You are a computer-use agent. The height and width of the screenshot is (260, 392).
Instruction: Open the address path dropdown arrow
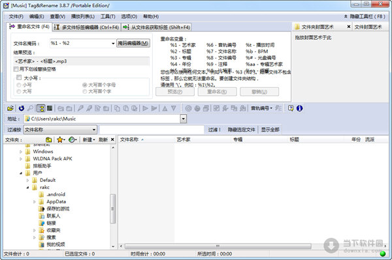click(x=184, y=119)
